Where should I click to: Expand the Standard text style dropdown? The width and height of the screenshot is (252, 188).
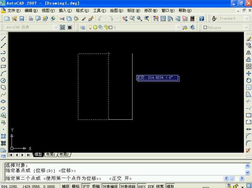pos(247,18)
